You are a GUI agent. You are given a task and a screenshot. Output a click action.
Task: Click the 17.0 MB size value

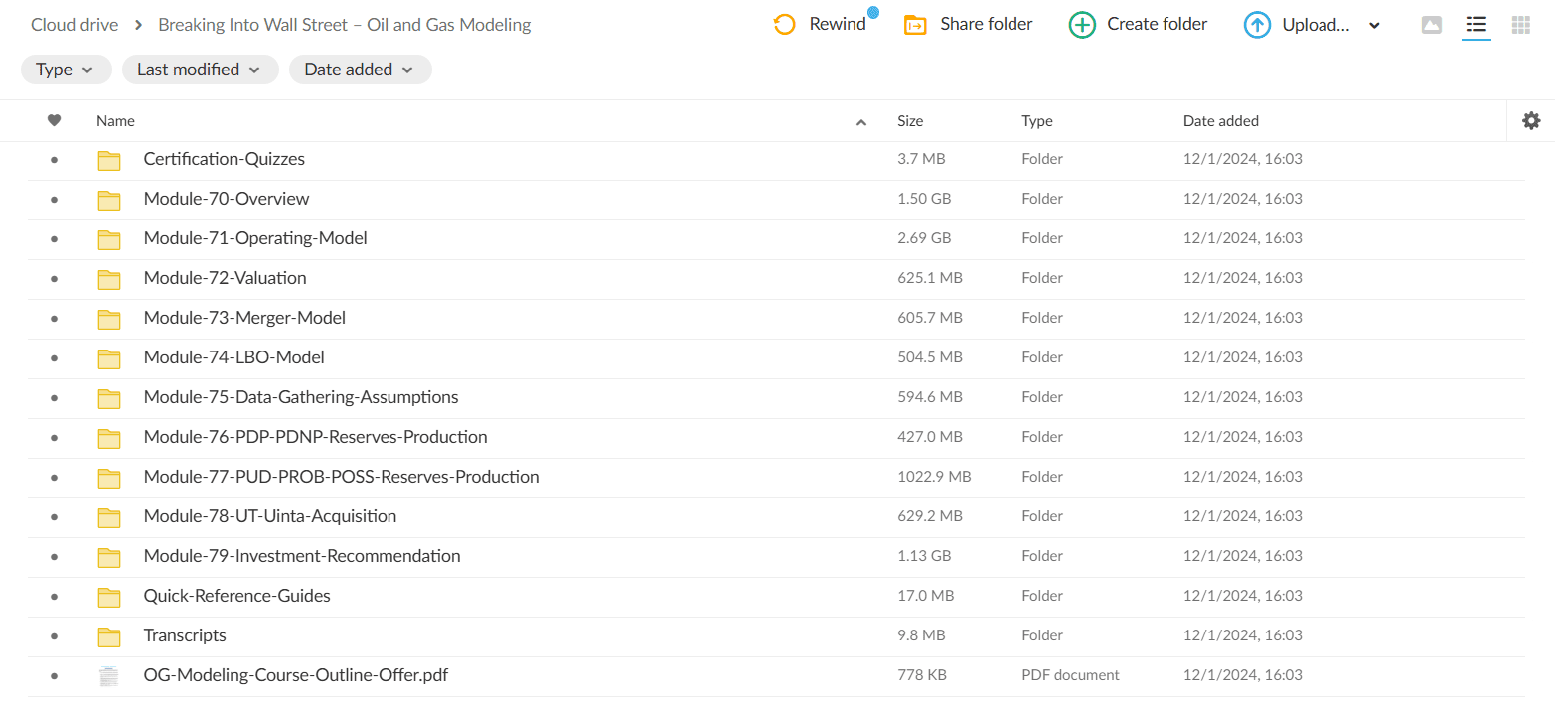pos(925,596)
